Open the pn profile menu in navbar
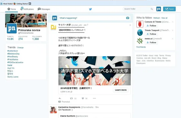181x118 pixels. (x=158, y=9)
